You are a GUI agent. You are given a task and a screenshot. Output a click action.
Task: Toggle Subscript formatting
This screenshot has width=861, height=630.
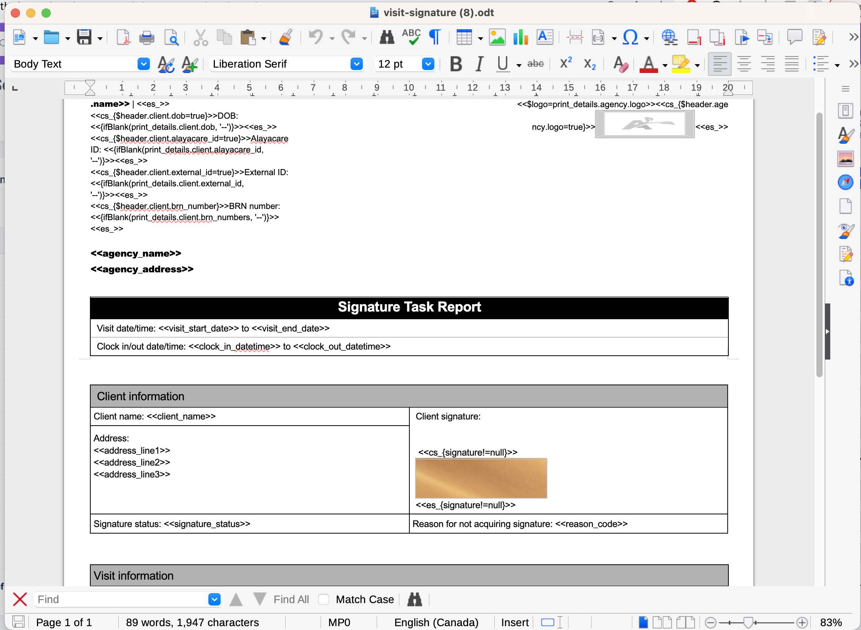click(x=590, y=64)
